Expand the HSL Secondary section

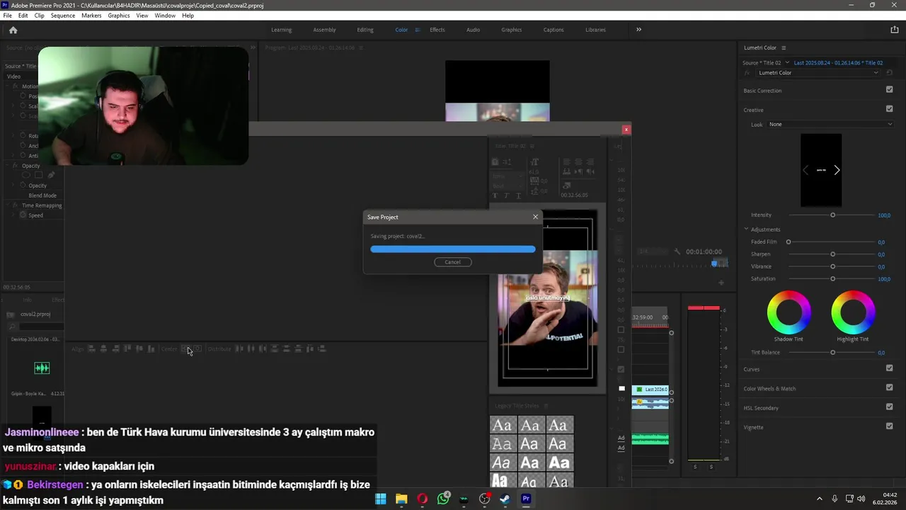point(761,408)
